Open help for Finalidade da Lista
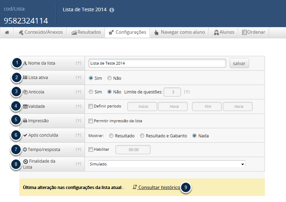The width and height of the screenshot is (286, 202). coord(79,164)
